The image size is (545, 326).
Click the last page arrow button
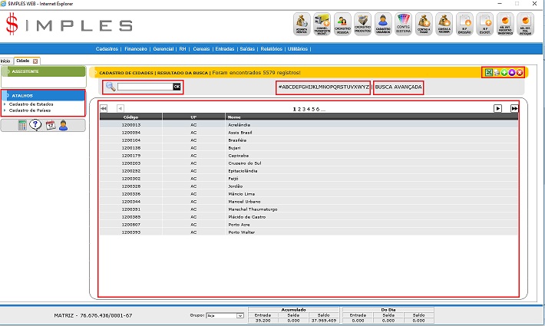[514, 109]
